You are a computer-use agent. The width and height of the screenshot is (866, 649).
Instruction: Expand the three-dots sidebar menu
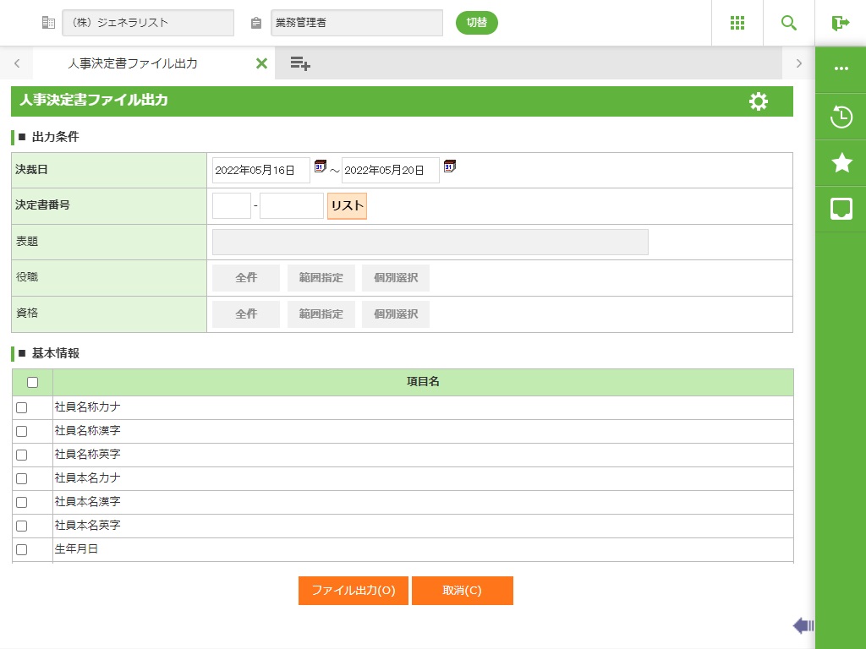[x=841, y=69]
